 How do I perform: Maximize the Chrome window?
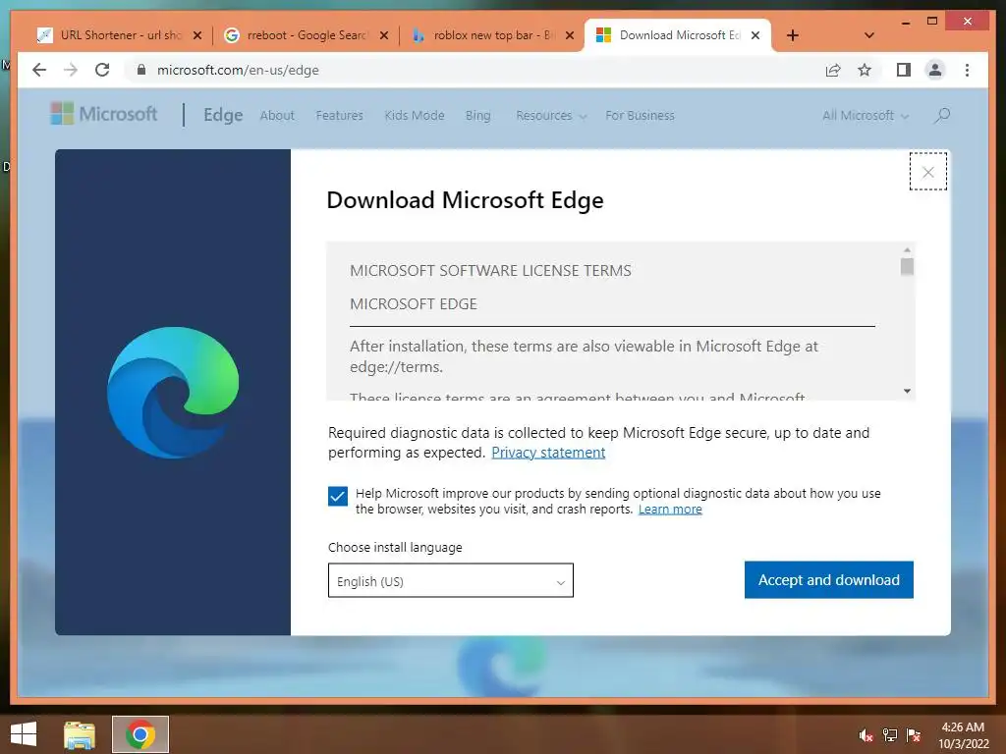tap(932, 22)
